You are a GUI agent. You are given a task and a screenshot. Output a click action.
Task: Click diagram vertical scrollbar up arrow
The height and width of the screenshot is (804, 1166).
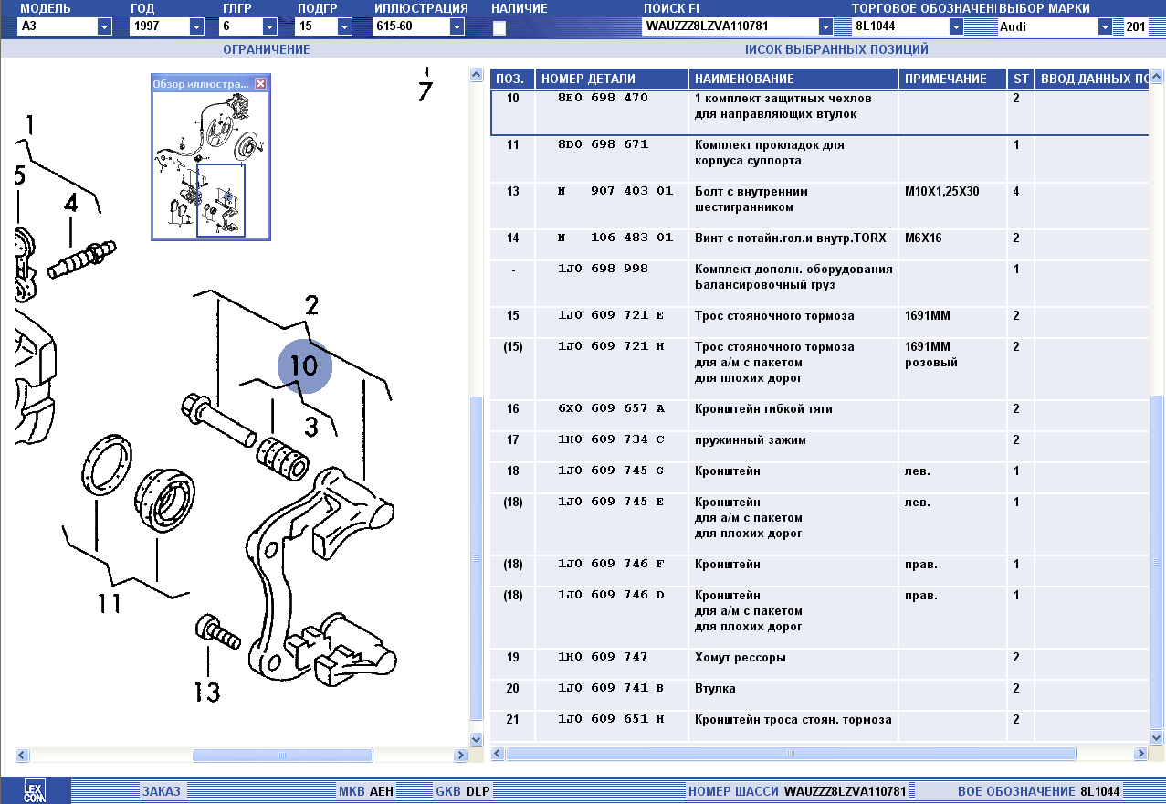(476, 74)
